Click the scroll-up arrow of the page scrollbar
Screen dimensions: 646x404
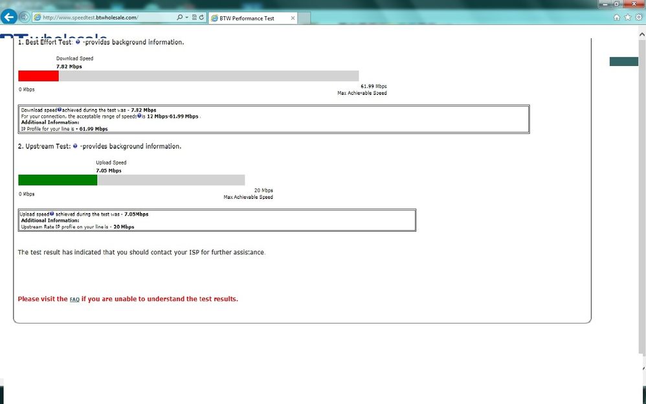pos(642,35)
